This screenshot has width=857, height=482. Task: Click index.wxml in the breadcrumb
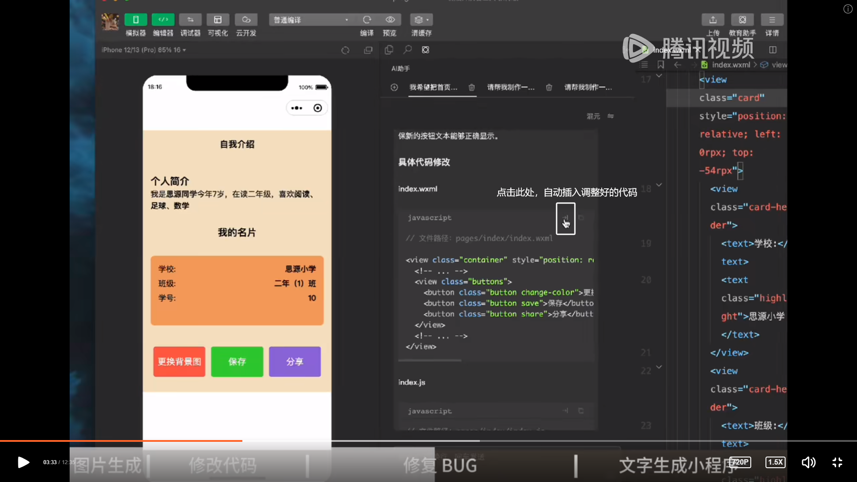point(731,65)
